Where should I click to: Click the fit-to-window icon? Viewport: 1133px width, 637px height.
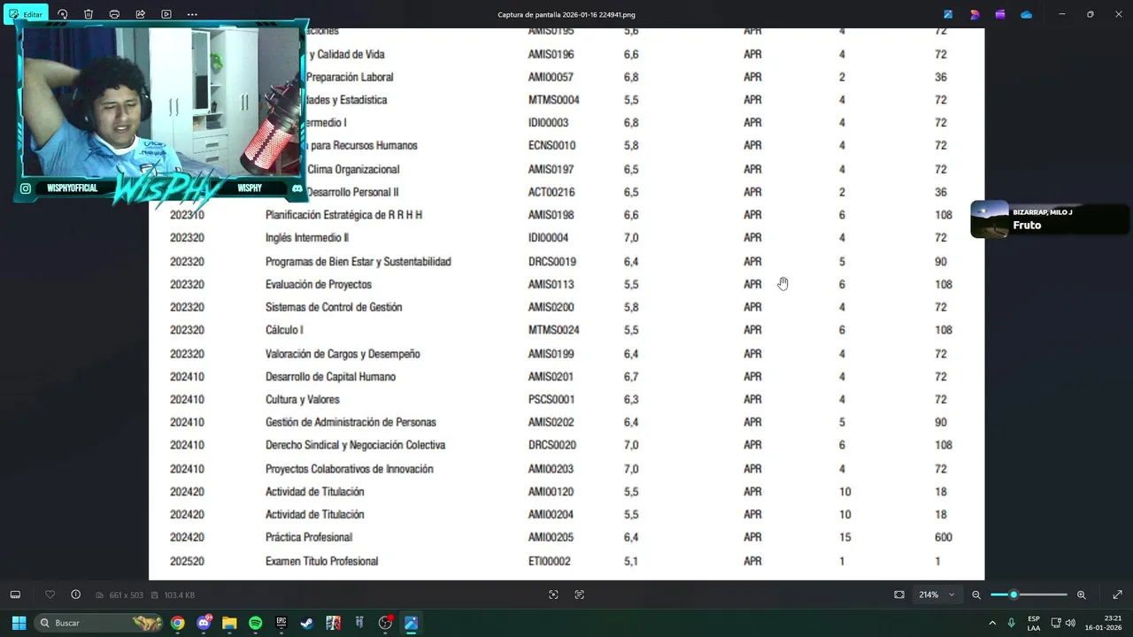pyautogui.click(x=899, y=595)
